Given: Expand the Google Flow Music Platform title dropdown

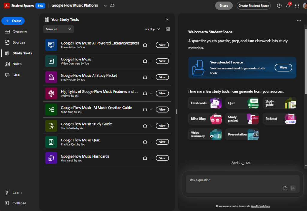Looking at the screenshot, I should tap(105, 6).
